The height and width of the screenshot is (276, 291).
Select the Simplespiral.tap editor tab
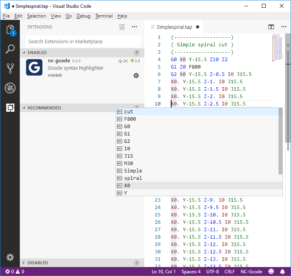[x=174, y=27]
